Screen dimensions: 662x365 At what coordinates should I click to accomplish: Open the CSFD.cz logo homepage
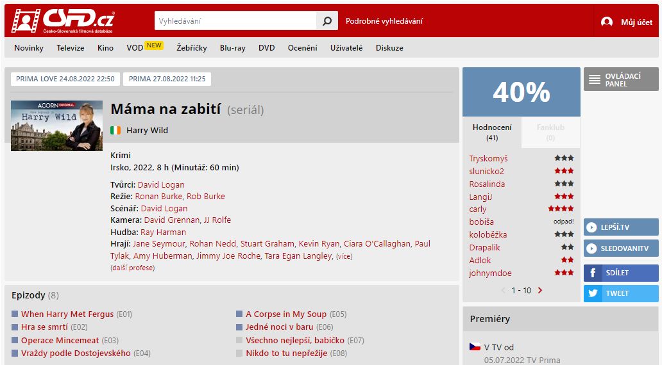click(62, 20)
